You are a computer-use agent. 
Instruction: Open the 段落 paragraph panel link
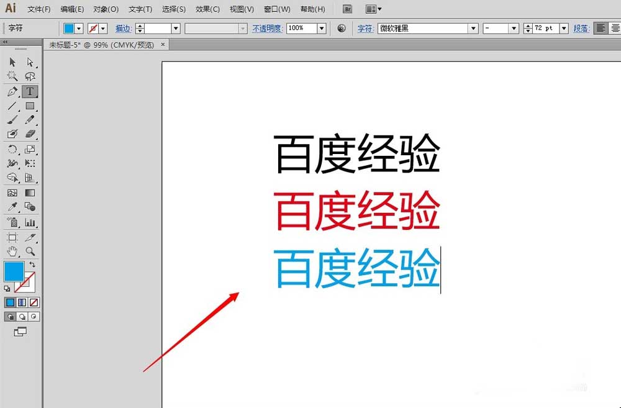tap(581, 29)
